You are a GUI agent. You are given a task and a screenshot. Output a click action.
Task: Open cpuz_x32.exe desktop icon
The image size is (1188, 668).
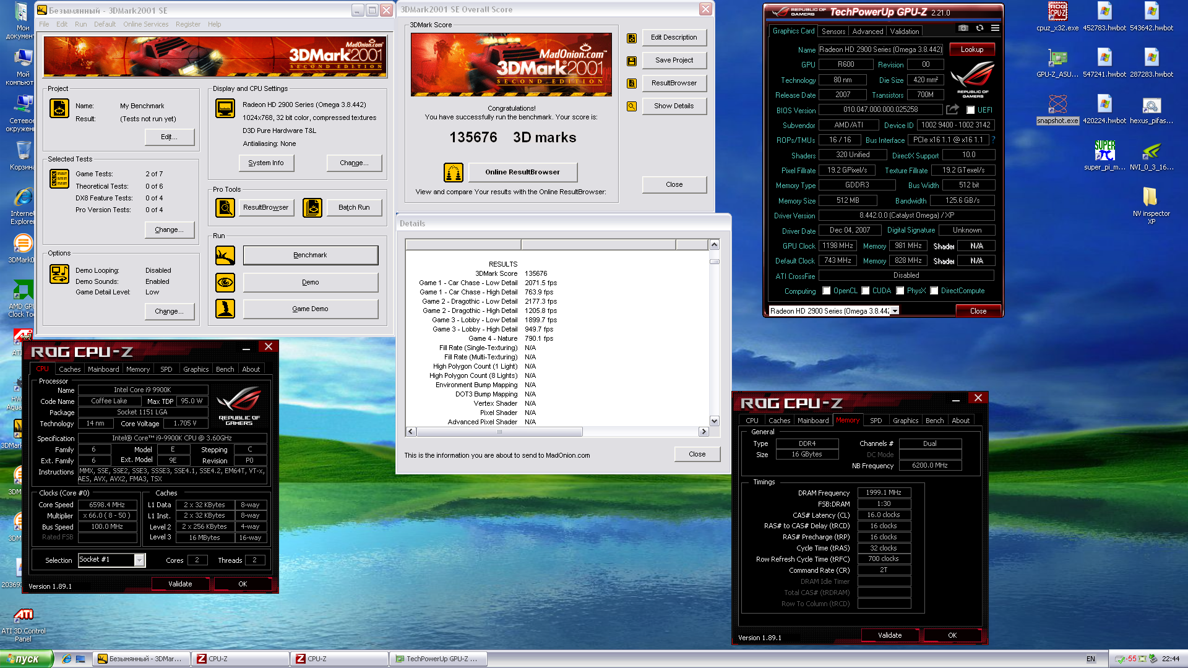click(x=1057, y=17)
